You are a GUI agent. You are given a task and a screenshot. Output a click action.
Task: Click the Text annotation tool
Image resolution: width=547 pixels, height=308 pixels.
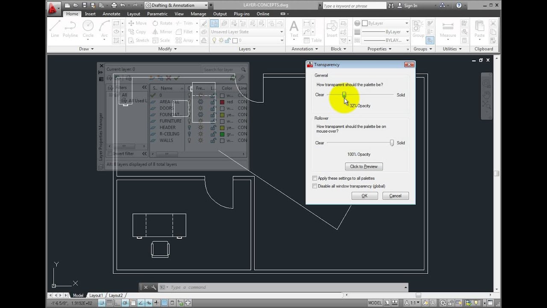pos(294,29)
